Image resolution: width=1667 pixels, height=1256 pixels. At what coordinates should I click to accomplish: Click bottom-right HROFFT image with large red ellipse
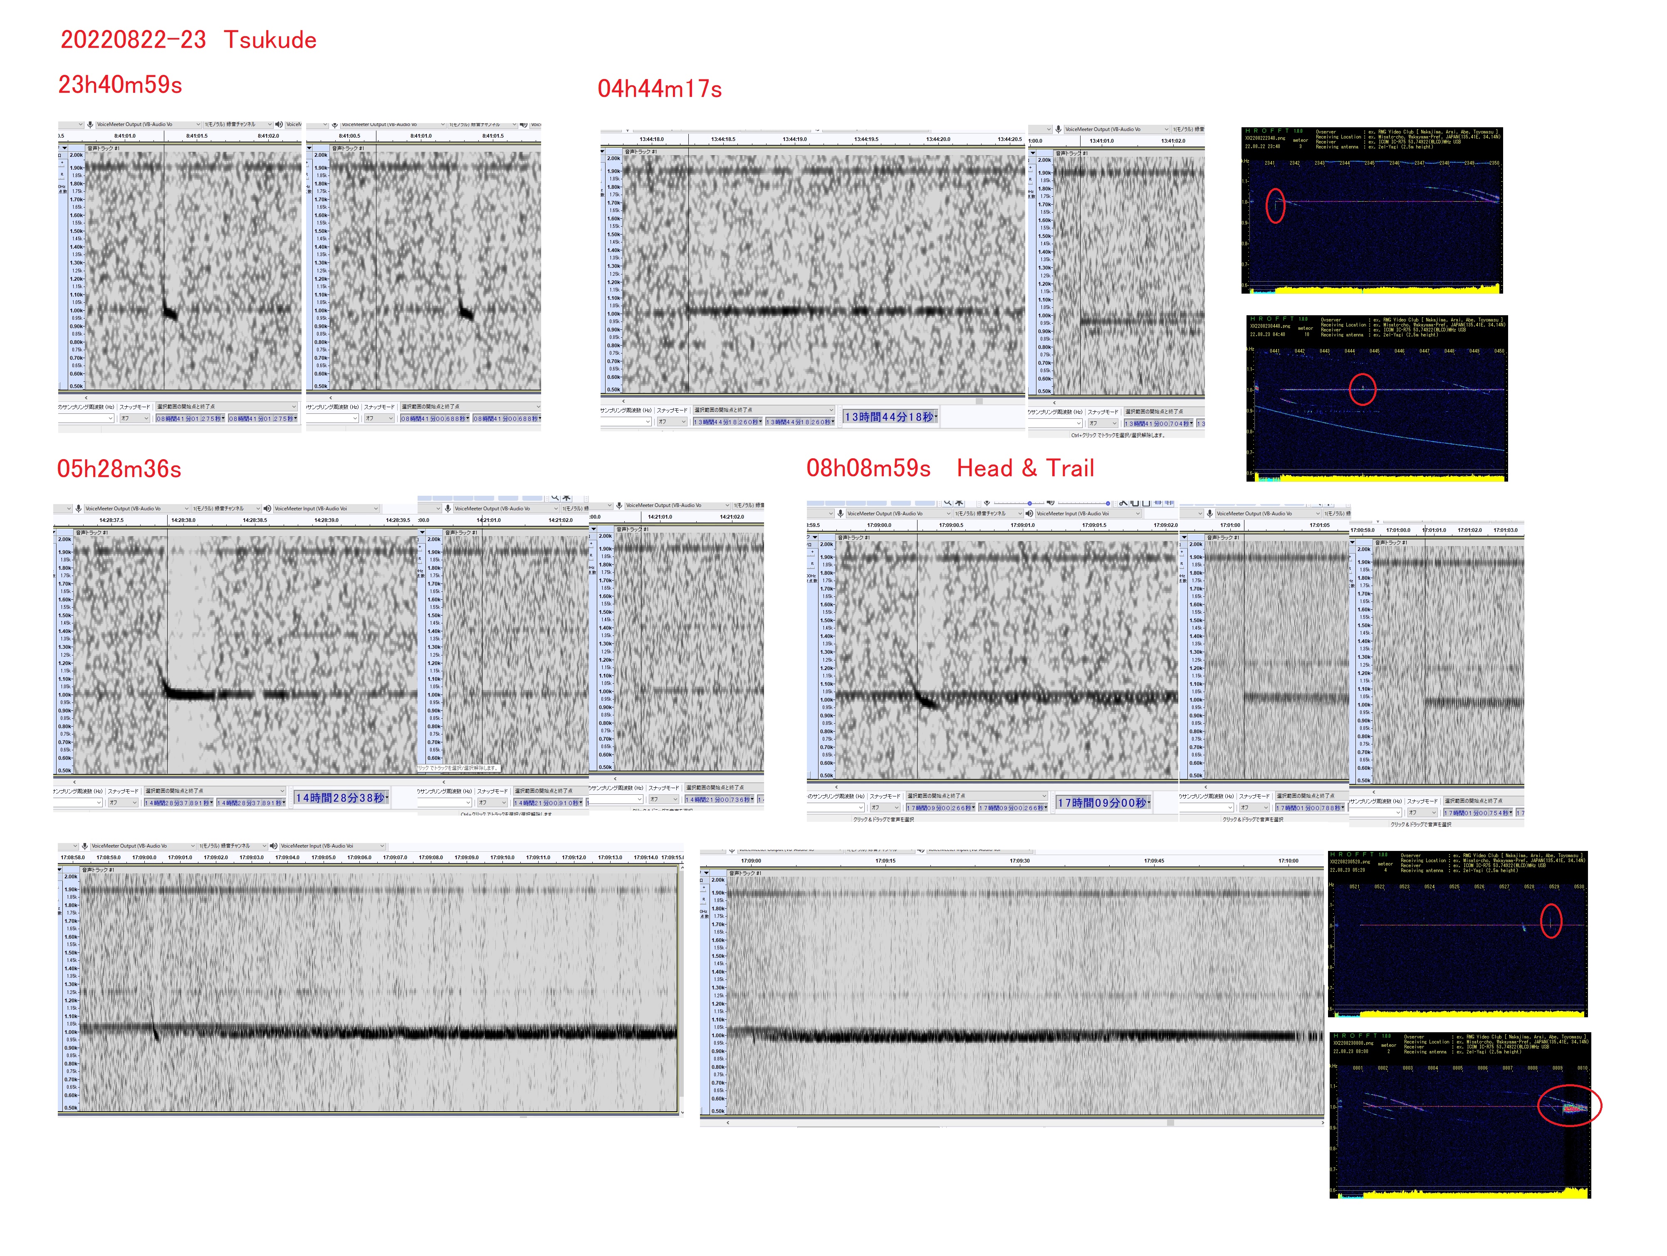coord(1460,1115)
